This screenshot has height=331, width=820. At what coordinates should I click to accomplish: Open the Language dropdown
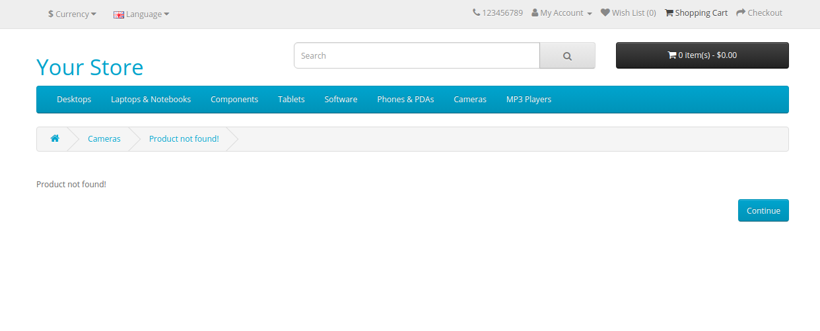point(141,14)
